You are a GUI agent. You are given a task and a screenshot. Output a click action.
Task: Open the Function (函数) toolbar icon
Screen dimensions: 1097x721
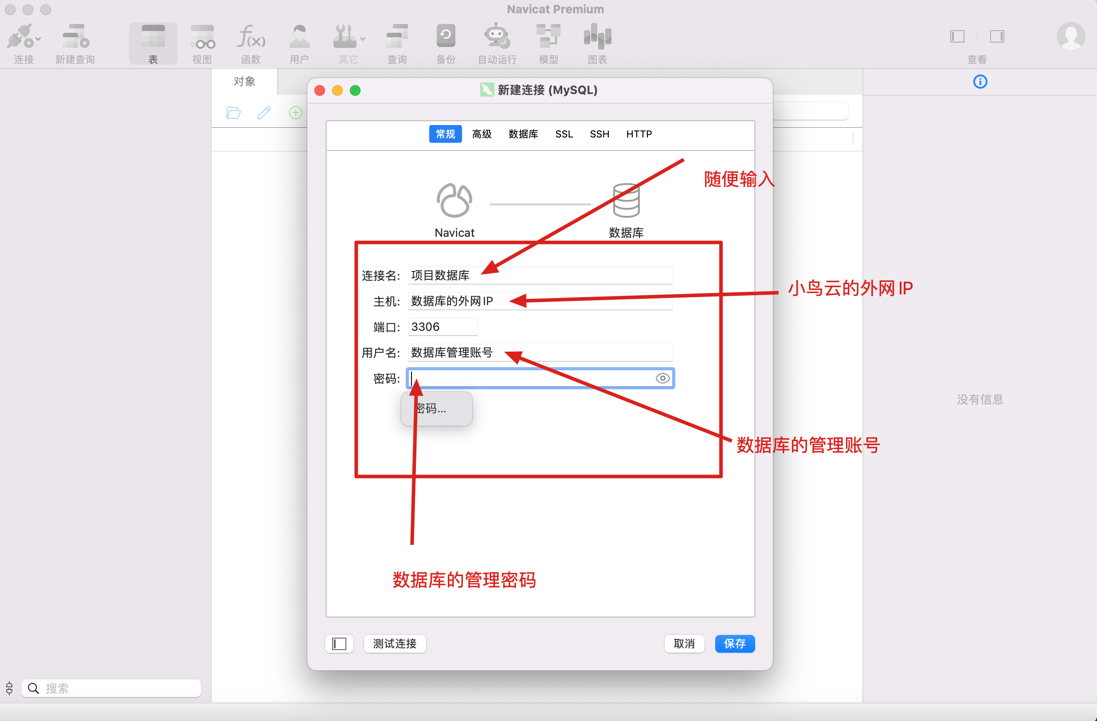(251, 37)
